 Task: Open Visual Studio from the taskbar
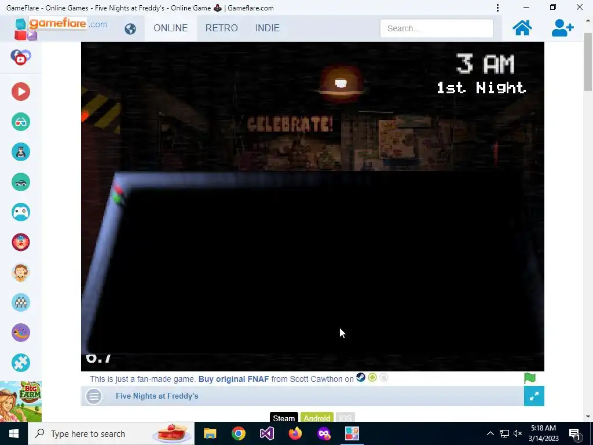tap(266, 433)
